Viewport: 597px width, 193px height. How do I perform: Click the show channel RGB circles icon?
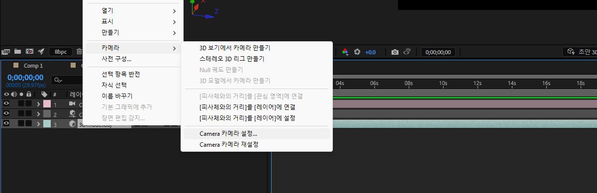coord(345,52)
